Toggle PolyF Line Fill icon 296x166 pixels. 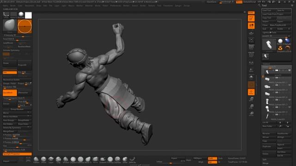coord(251,55)
